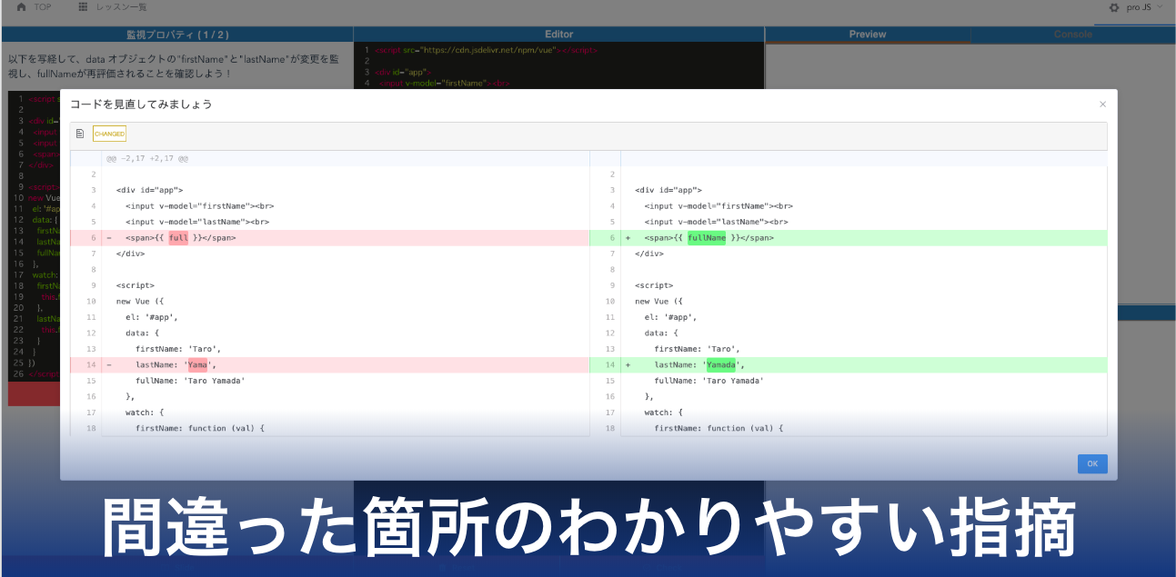The width and height of the screenshot is (1176, 577).
Task: Click the red highlighted 'Yama' text
Action: 197,365
